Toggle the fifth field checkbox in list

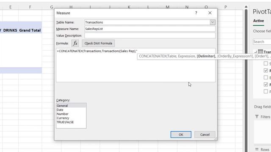pos(266,92)
